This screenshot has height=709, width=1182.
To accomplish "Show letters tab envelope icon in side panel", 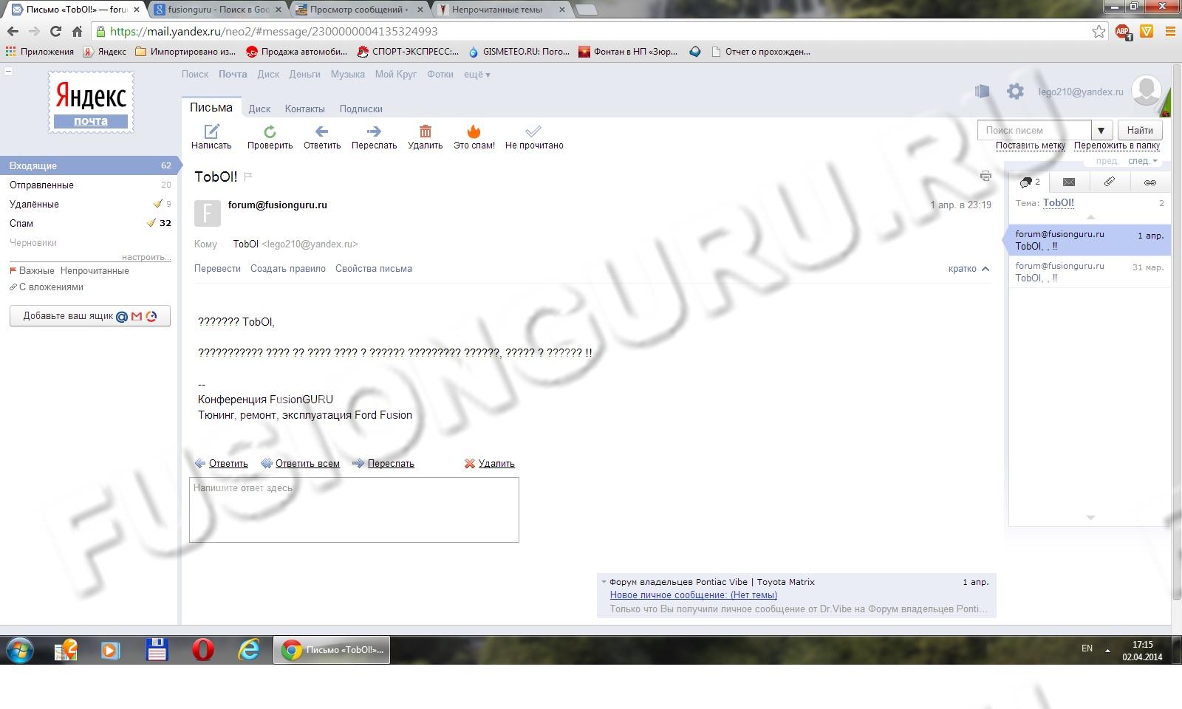I will pyautogui.click(x=1069, y=182).
